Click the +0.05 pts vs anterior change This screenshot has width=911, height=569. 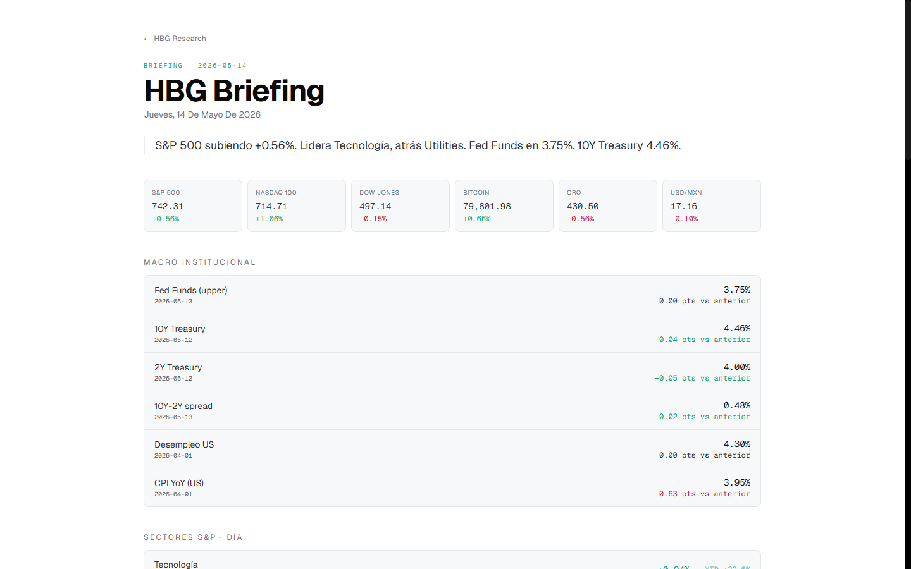pyautogui.click(x=702, y=378)
